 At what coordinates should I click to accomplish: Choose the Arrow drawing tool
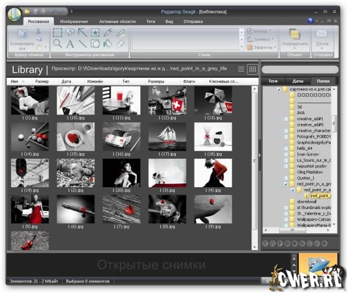coord(83,32)
